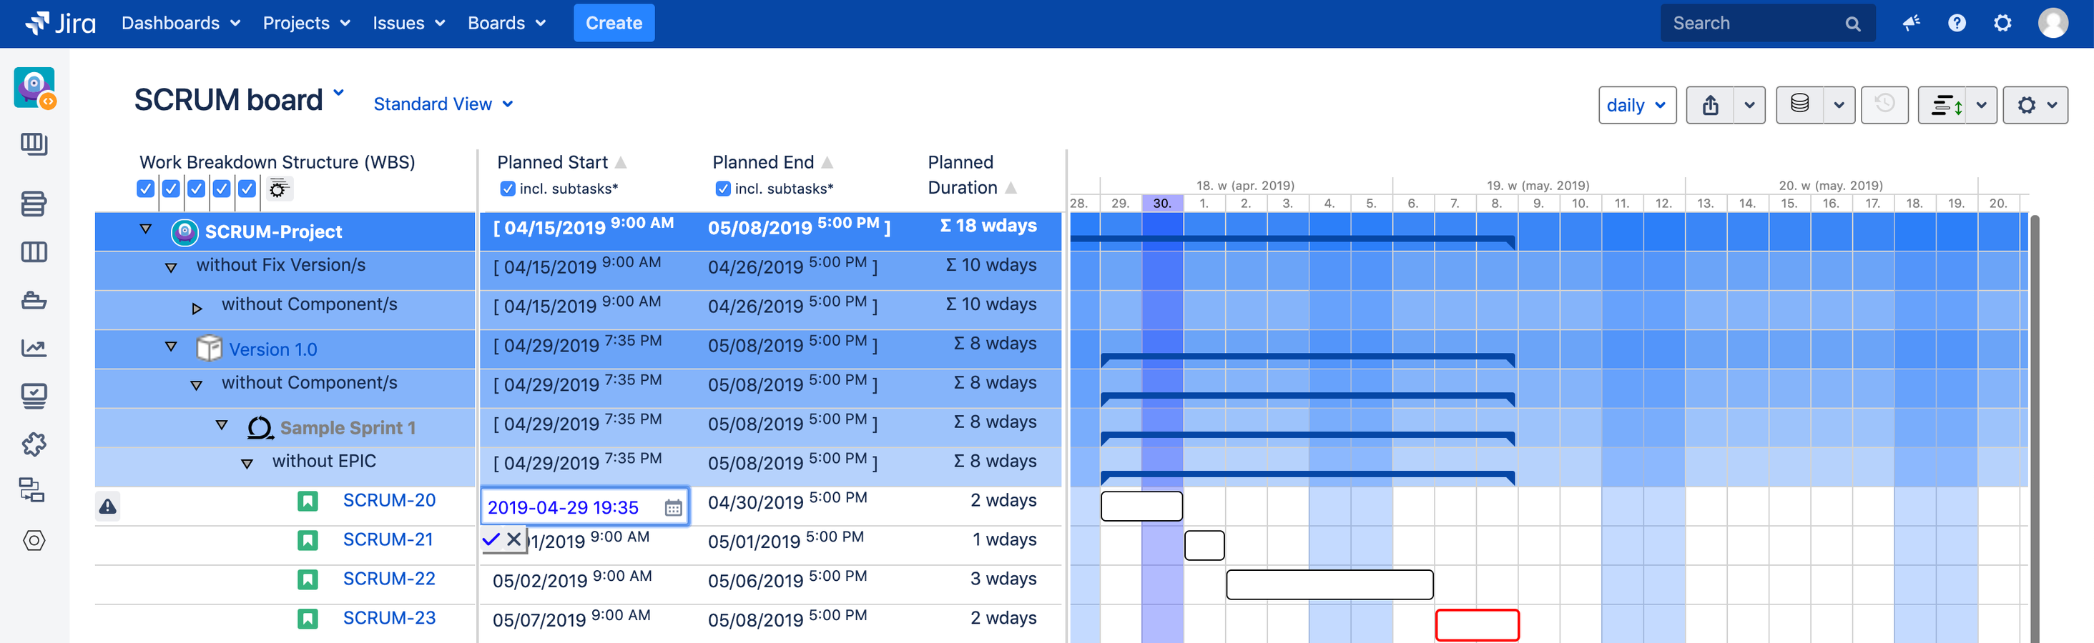This screenshot has height=643, width=2094.
Task: Collapse the Version 1.0 node
Action: click(171, 347)
